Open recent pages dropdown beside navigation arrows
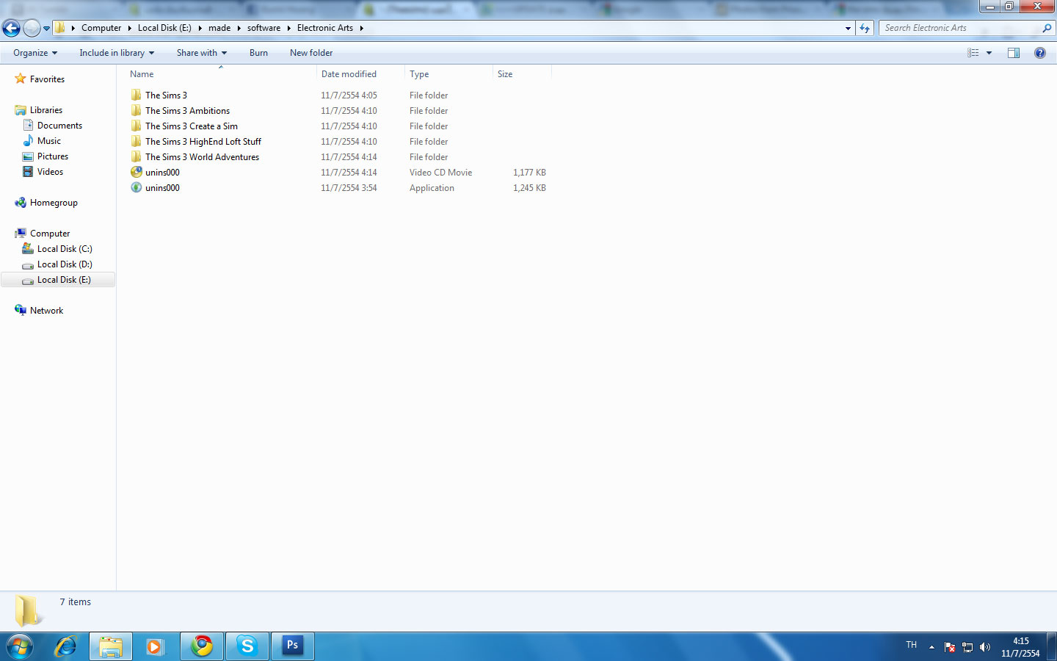 click(x=46, y=29)
